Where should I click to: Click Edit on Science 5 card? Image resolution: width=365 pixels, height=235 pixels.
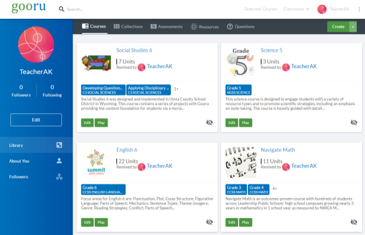click(x=232, y=122)
